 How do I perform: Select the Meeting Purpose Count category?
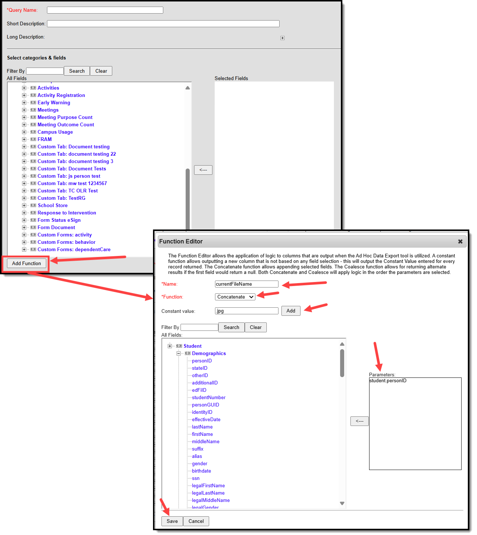pos(65,117)
